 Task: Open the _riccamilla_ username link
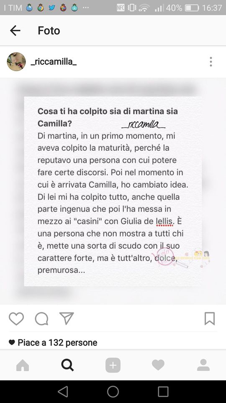[53, 62]
